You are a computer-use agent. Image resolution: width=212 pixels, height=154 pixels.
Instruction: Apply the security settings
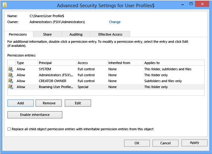click(x=194, y=143)
